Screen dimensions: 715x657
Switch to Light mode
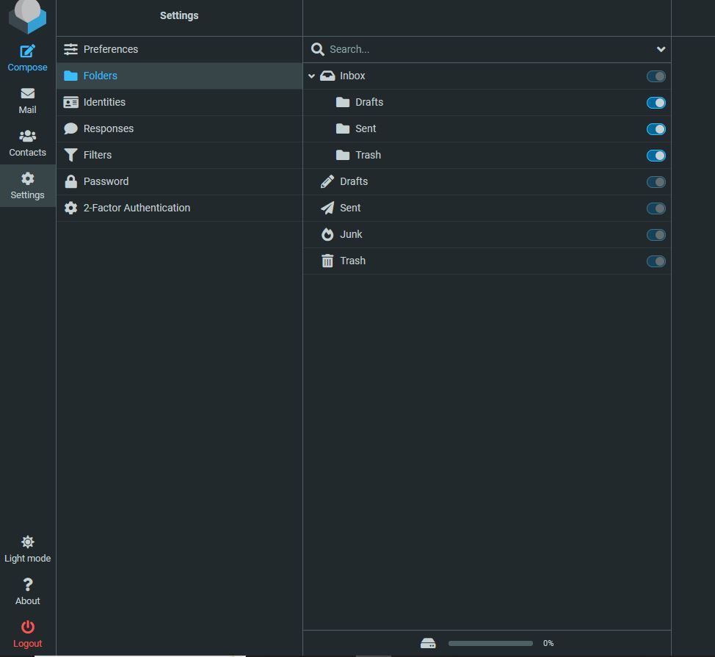27,548
